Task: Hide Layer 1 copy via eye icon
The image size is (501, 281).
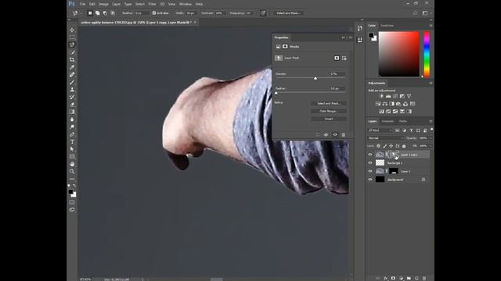Action: 370,155
